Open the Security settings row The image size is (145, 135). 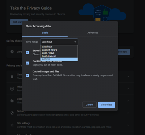70,113
